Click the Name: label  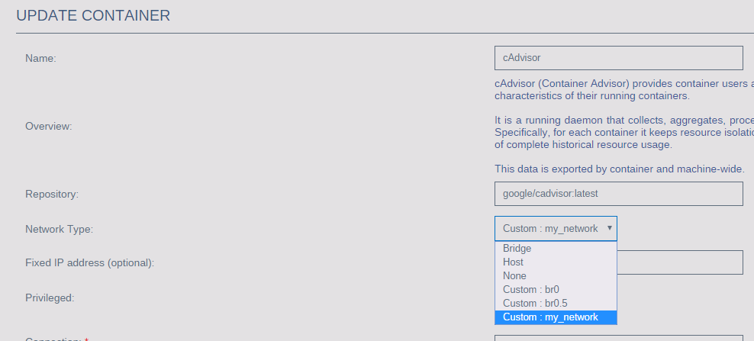(41, 58)
